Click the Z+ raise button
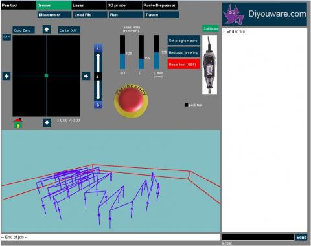Image resolution: width=311 pixels, height=246 pixels. coord(98,48)
